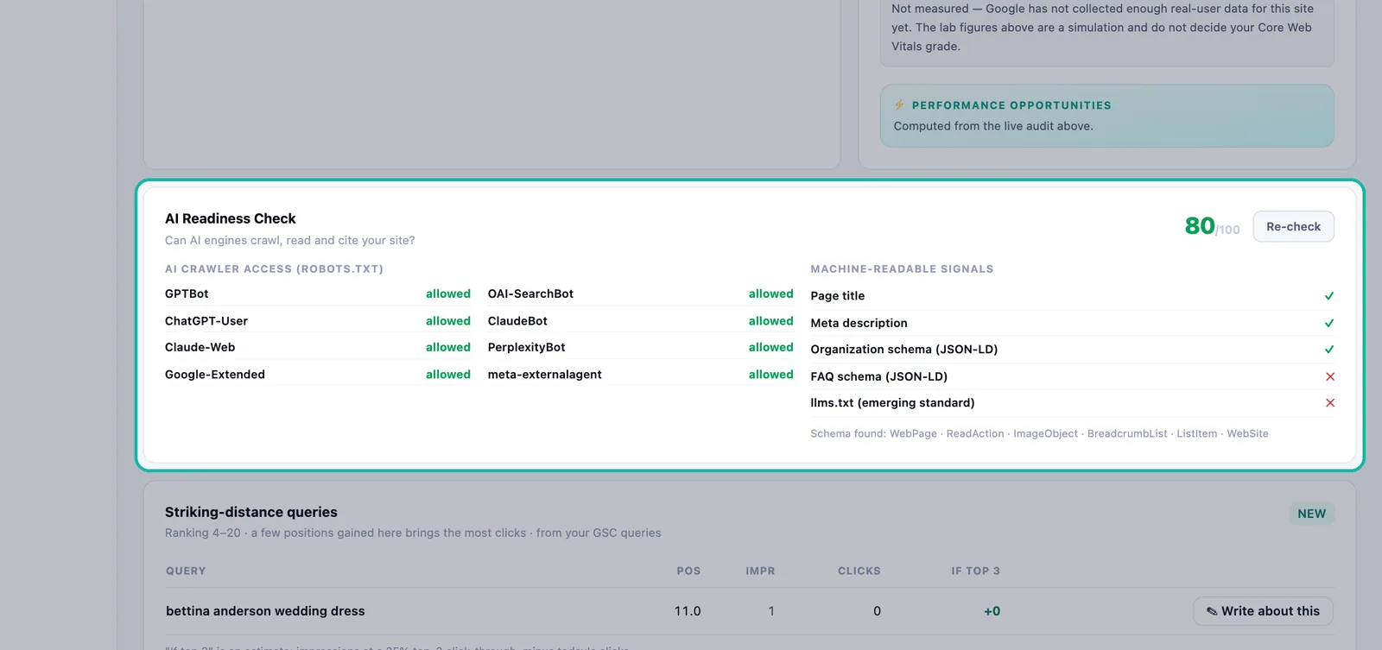Viewport: 1382px width, 650px height.
Task: Click the QUERY column header
Action: pyautogui.click(x=186, y=571)
